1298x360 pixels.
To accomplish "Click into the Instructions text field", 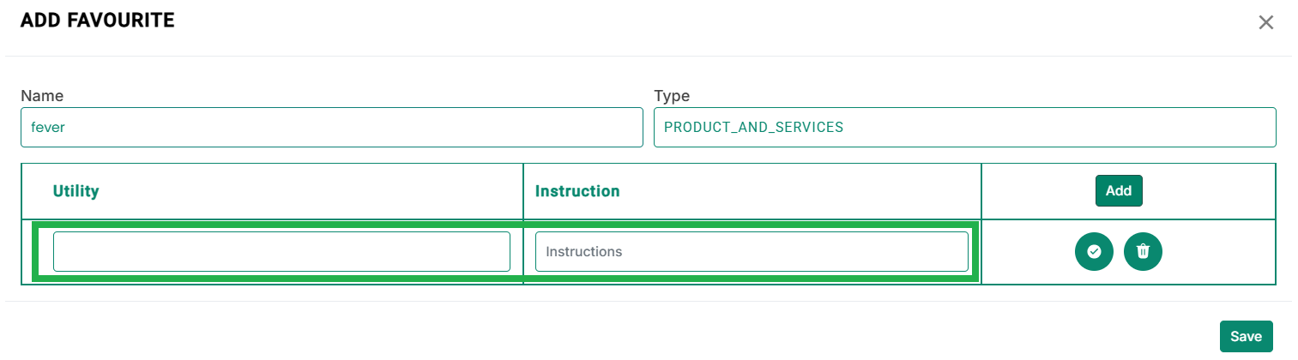I will [752, 251].
